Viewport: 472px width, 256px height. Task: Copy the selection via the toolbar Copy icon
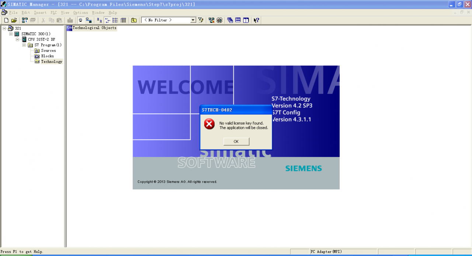(x=52, y=20)
